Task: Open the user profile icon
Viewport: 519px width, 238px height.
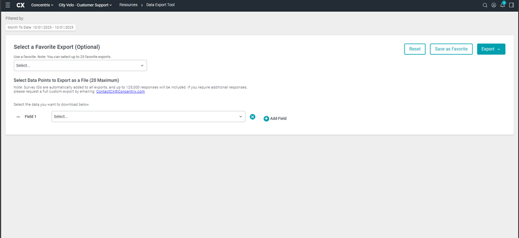Action: (493, 5)
